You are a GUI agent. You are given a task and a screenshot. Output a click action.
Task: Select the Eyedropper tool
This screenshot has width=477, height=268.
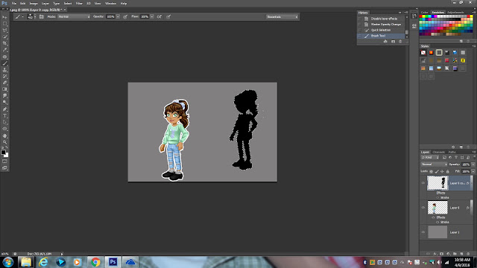coord(5,50)
